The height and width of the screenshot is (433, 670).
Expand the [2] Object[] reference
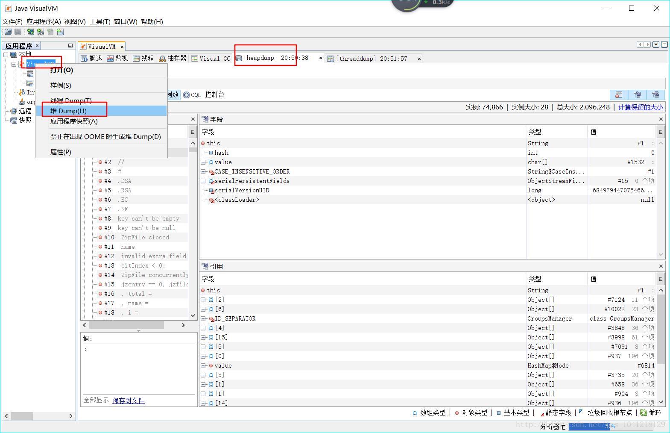click(203, 300)
